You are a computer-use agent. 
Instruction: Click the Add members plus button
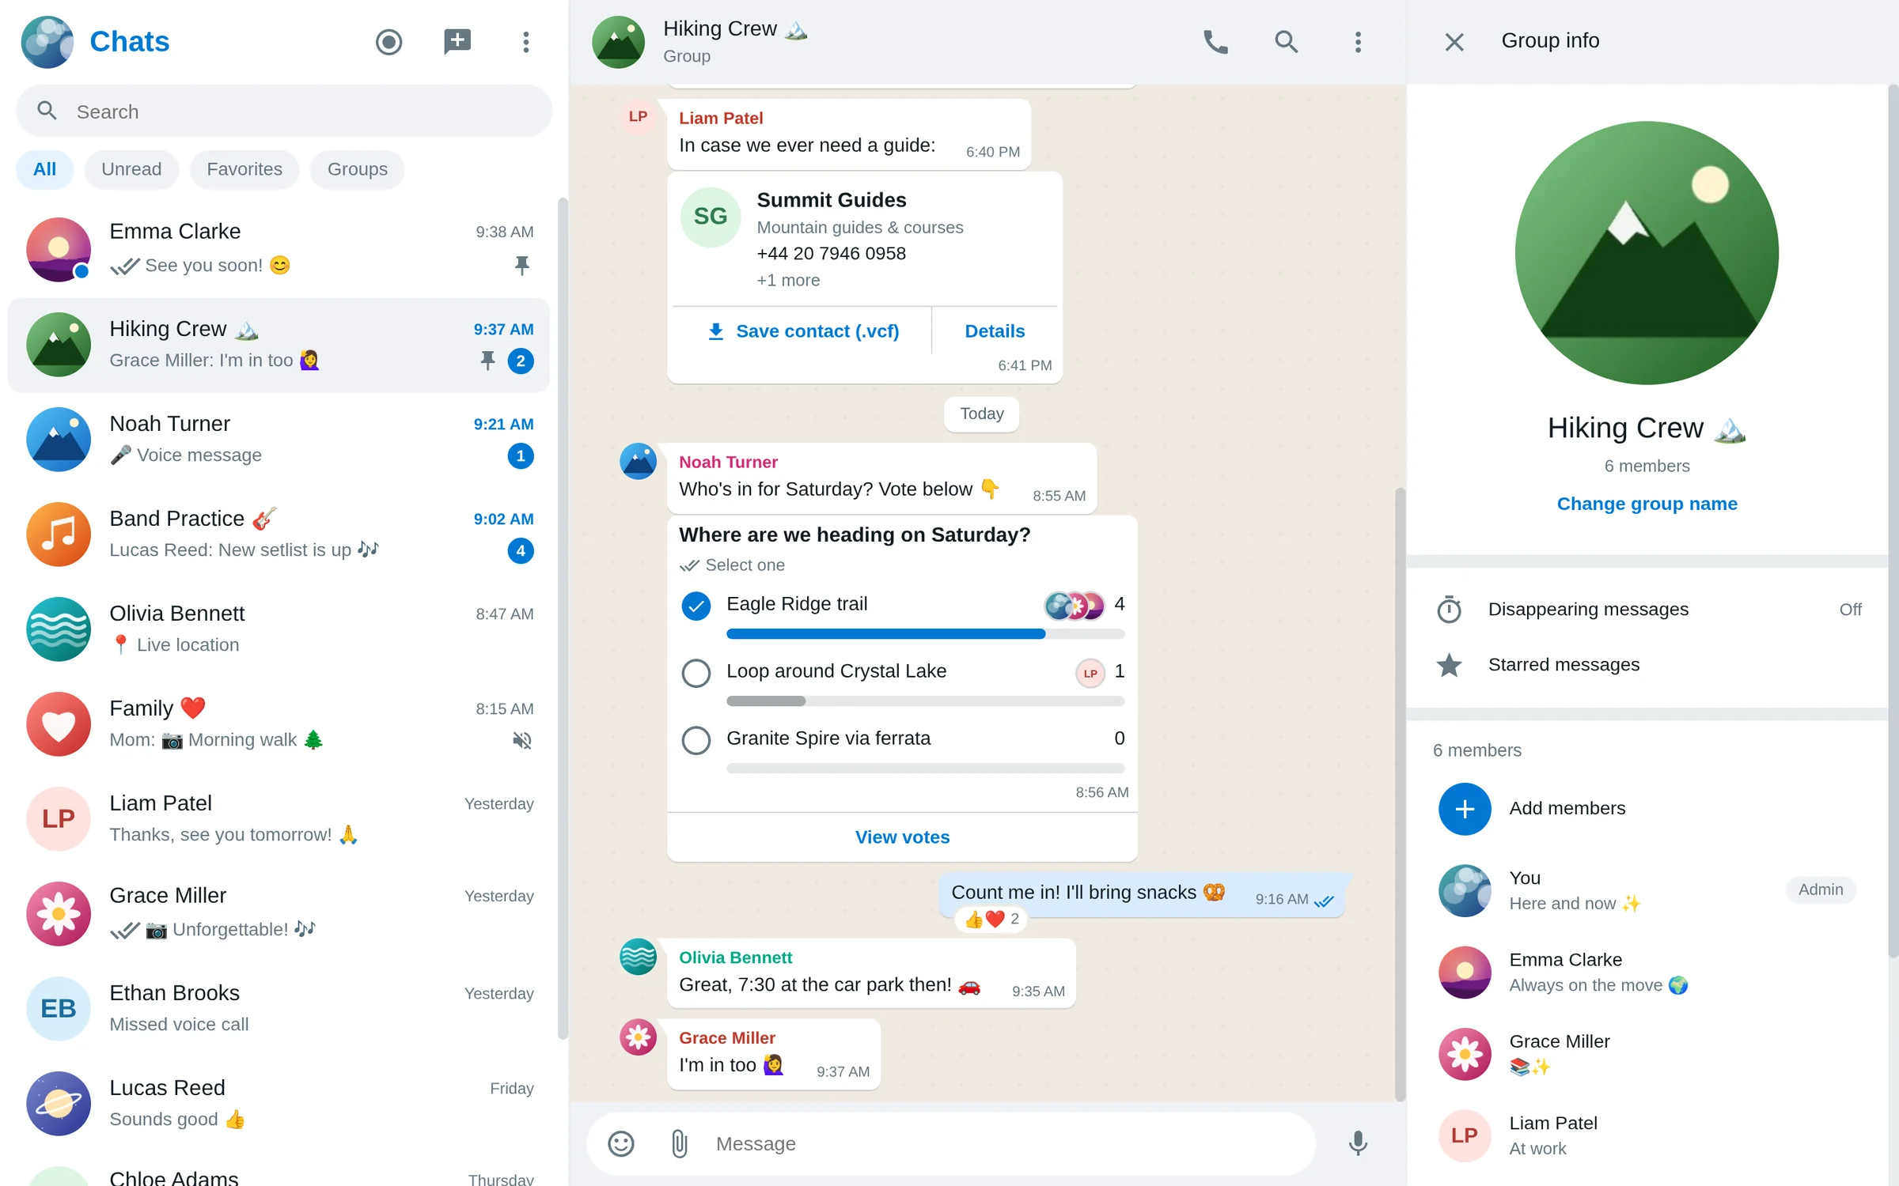coord(1465,809)
